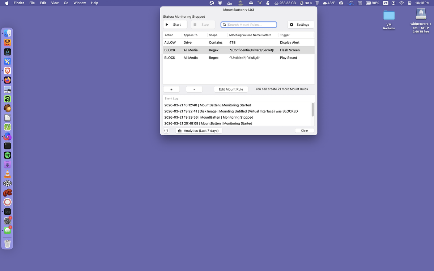Open VLC from the Dock
The image size is (434, 271).
(8, 174)
